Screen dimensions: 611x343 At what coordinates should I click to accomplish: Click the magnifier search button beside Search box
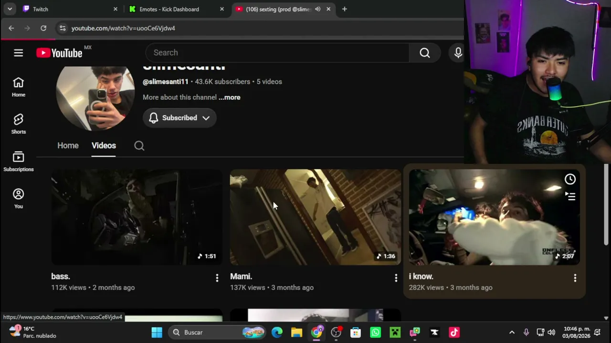[x=424, y=53]
